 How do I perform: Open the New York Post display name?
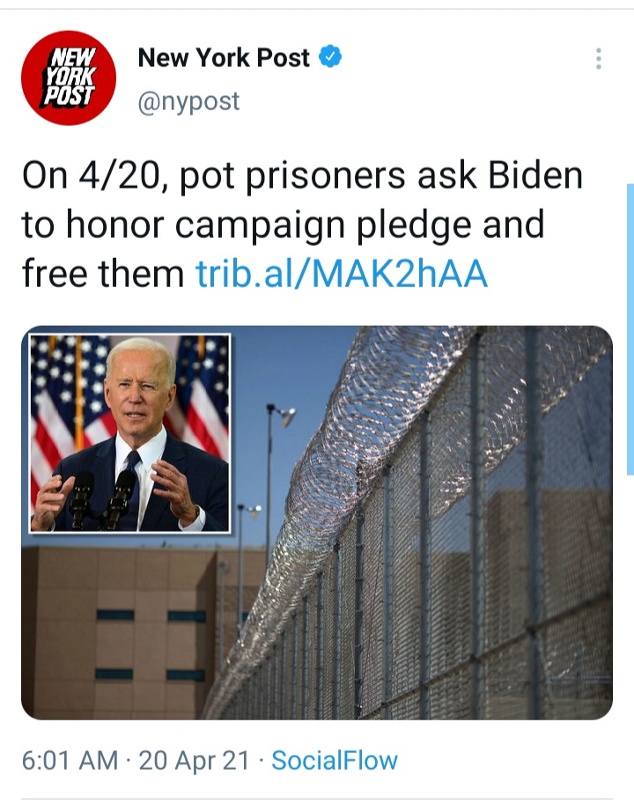[x=224, y=57]
